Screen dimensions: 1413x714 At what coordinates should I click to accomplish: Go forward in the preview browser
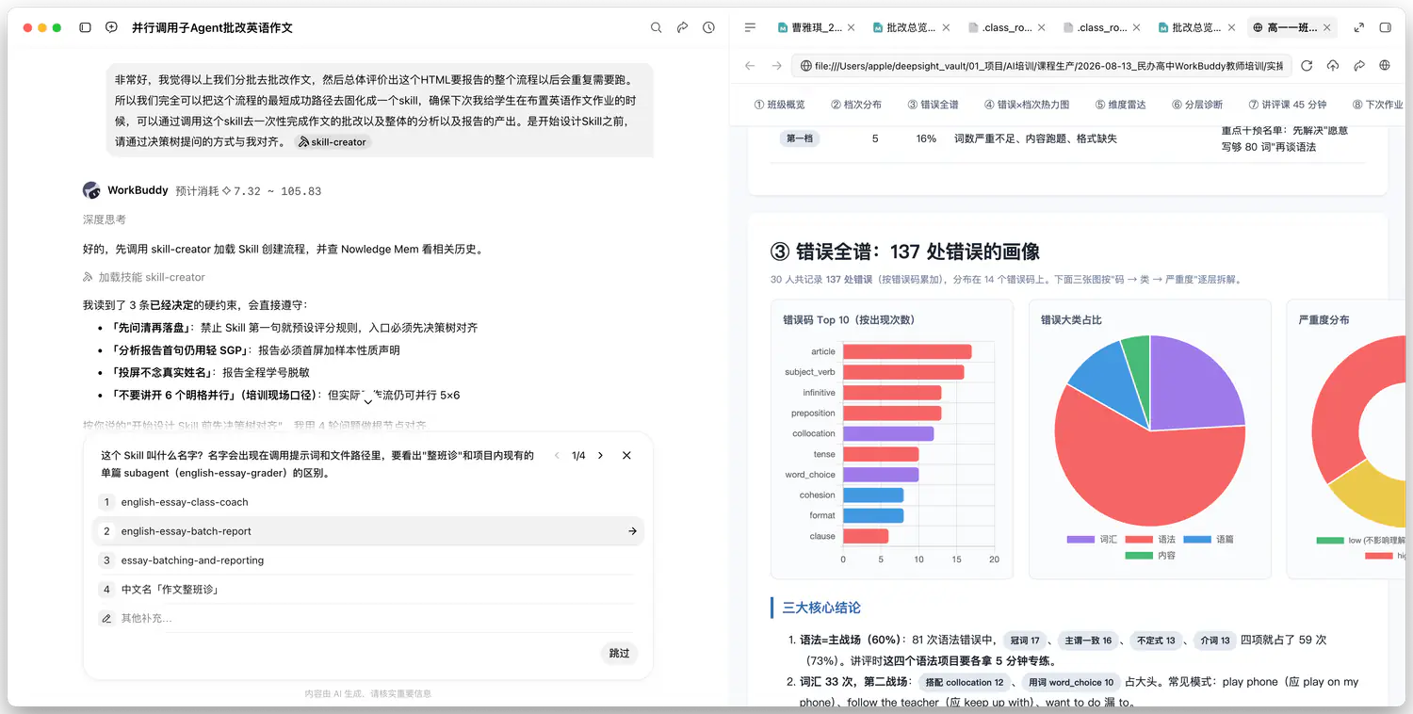point(776,66)
